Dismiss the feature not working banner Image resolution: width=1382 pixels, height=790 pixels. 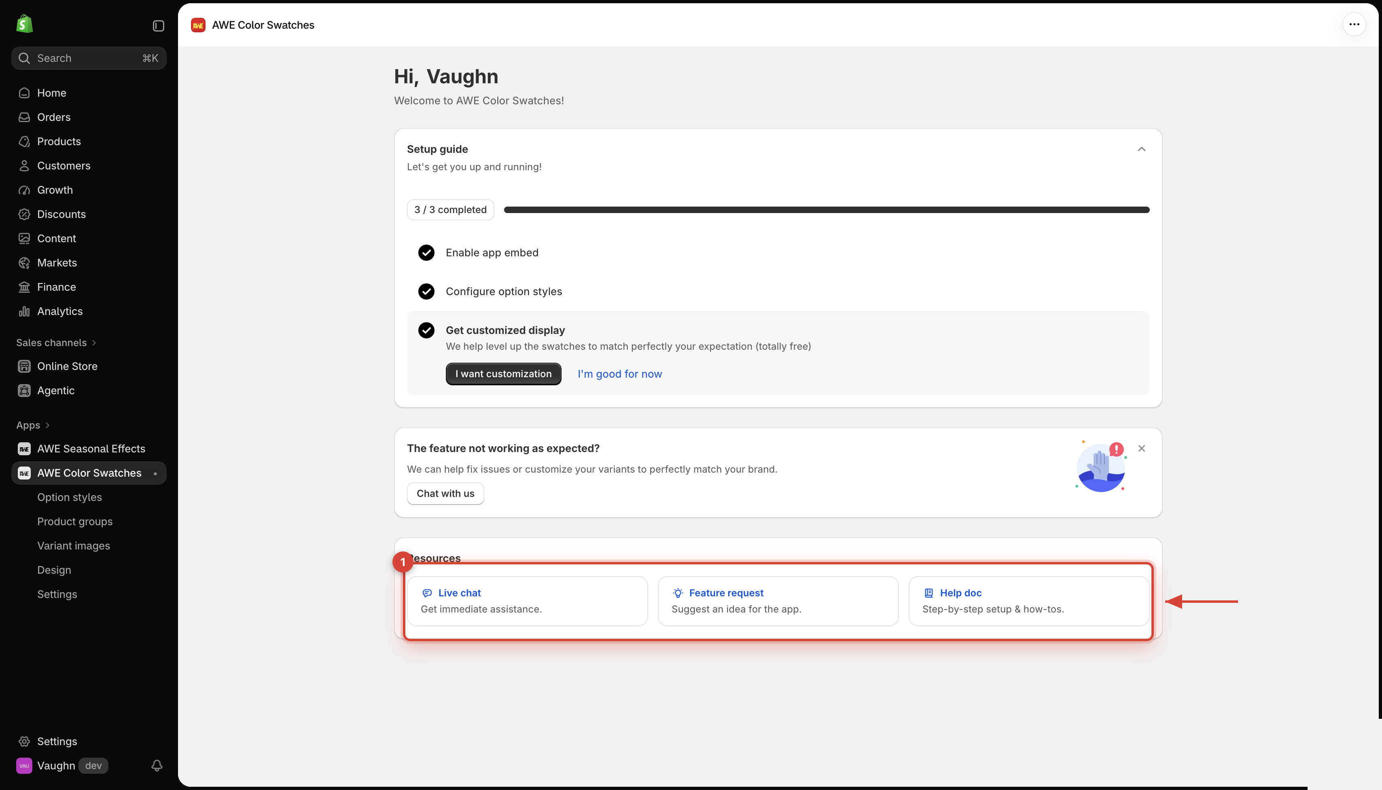tap(1142, 449)
